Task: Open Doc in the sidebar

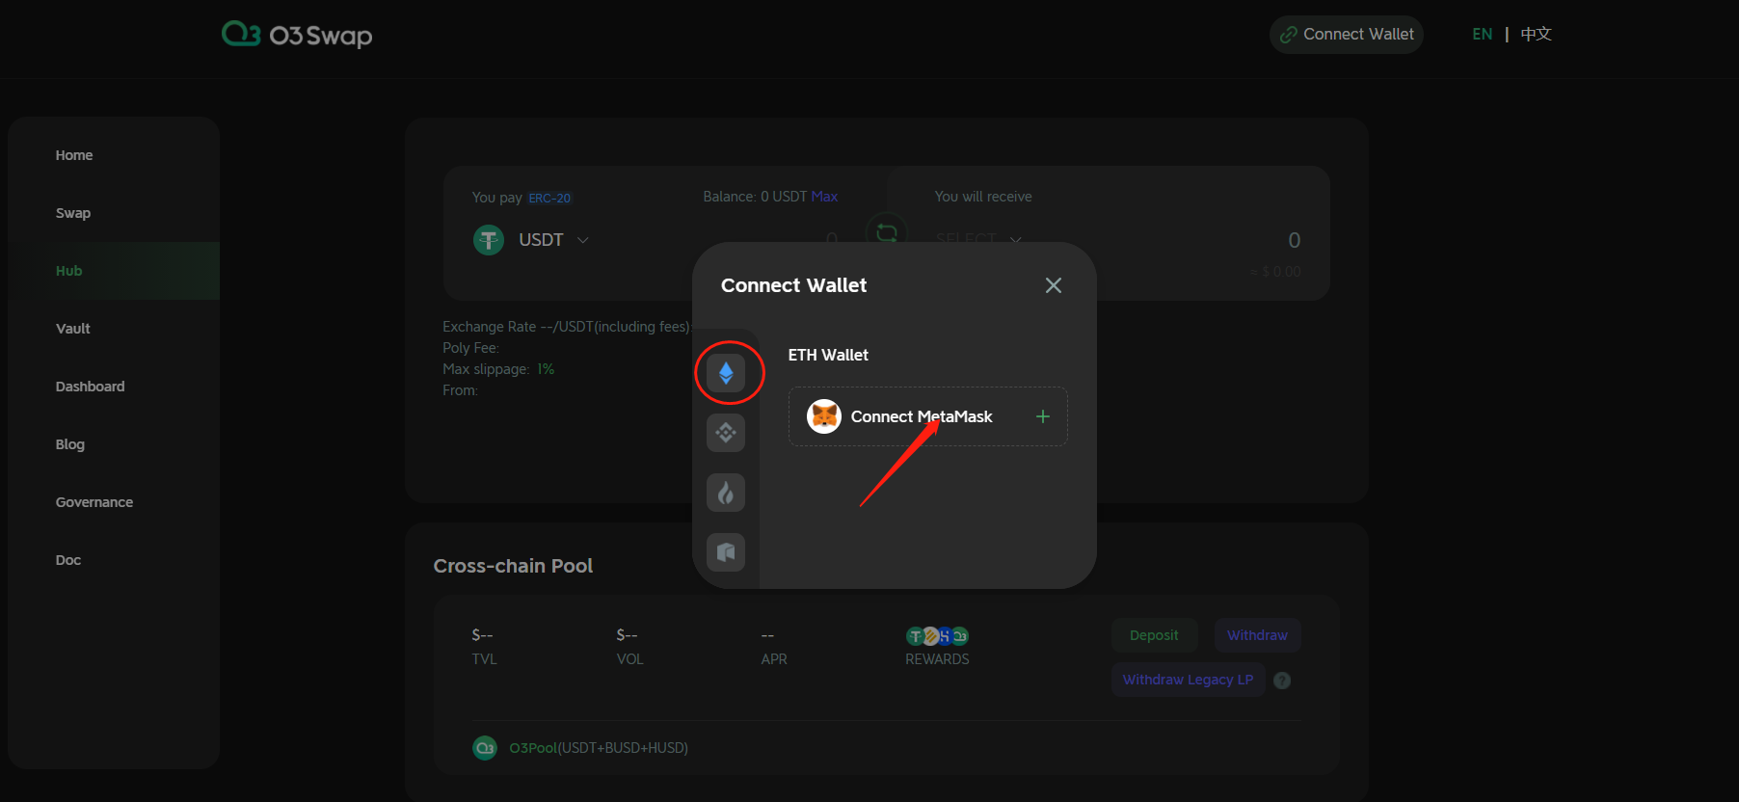Action: point(68,560)
